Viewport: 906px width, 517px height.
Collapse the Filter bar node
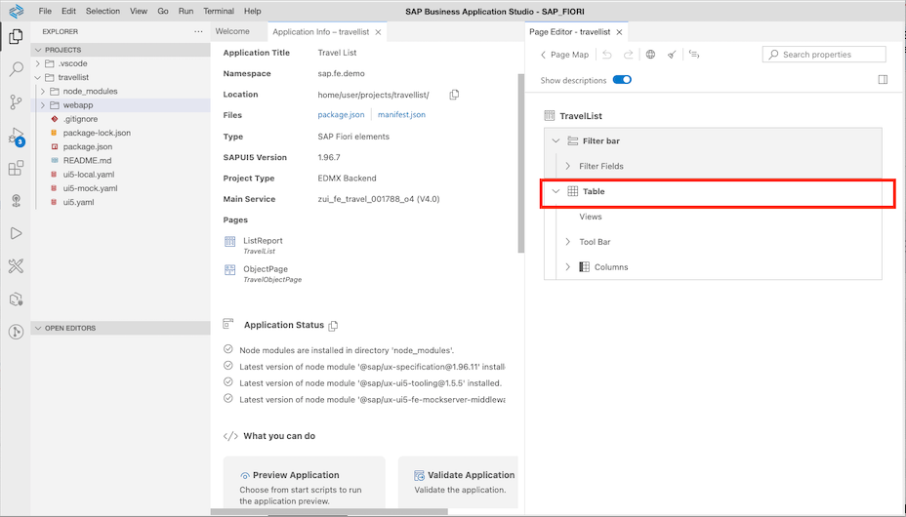click(556, 140)
